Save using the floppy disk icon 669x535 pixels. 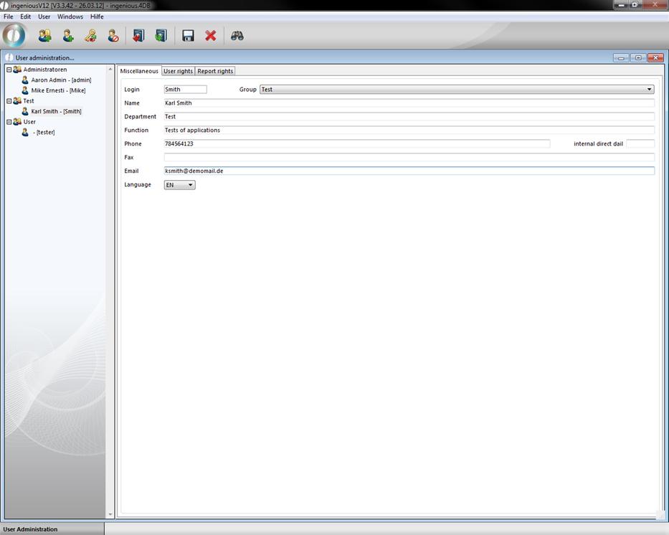(188, 35)
